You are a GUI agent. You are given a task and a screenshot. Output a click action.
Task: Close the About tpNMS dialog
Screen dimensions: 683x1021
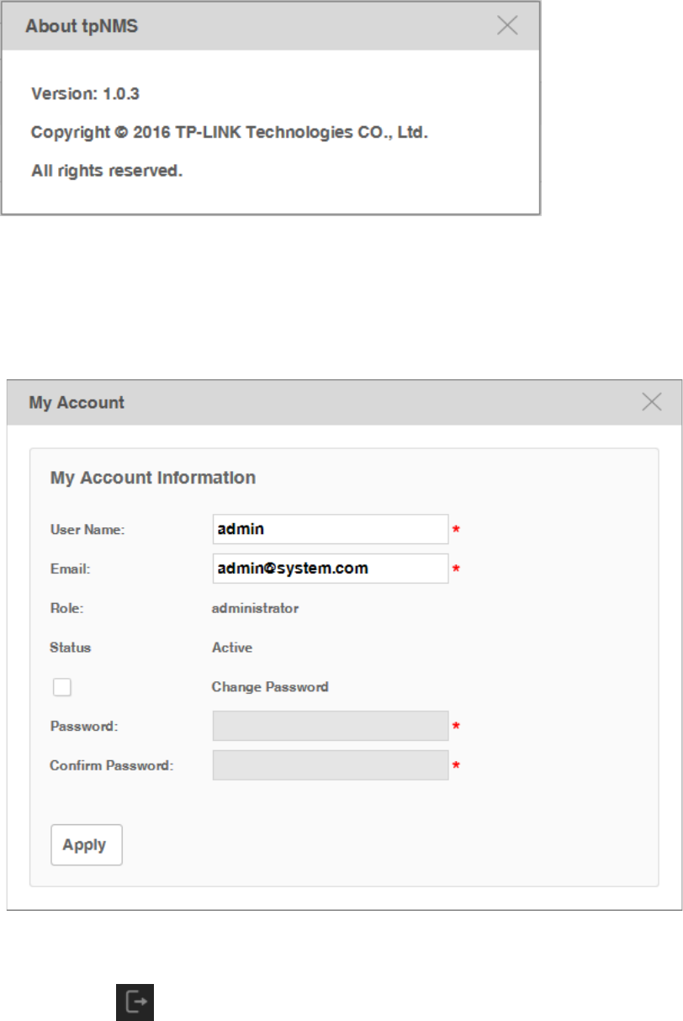[507, 25]
